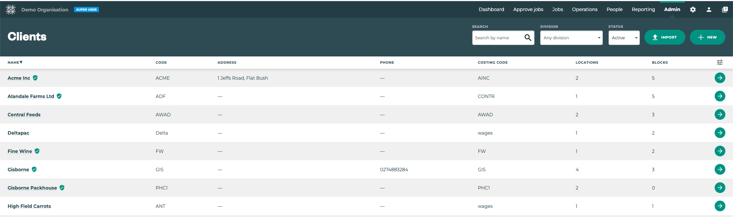Click arrow button for Gisborne row

pos(720,169)
